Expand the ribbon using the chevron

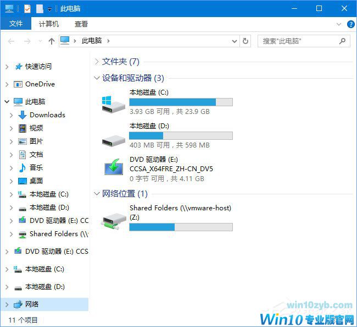coord(339,24)
